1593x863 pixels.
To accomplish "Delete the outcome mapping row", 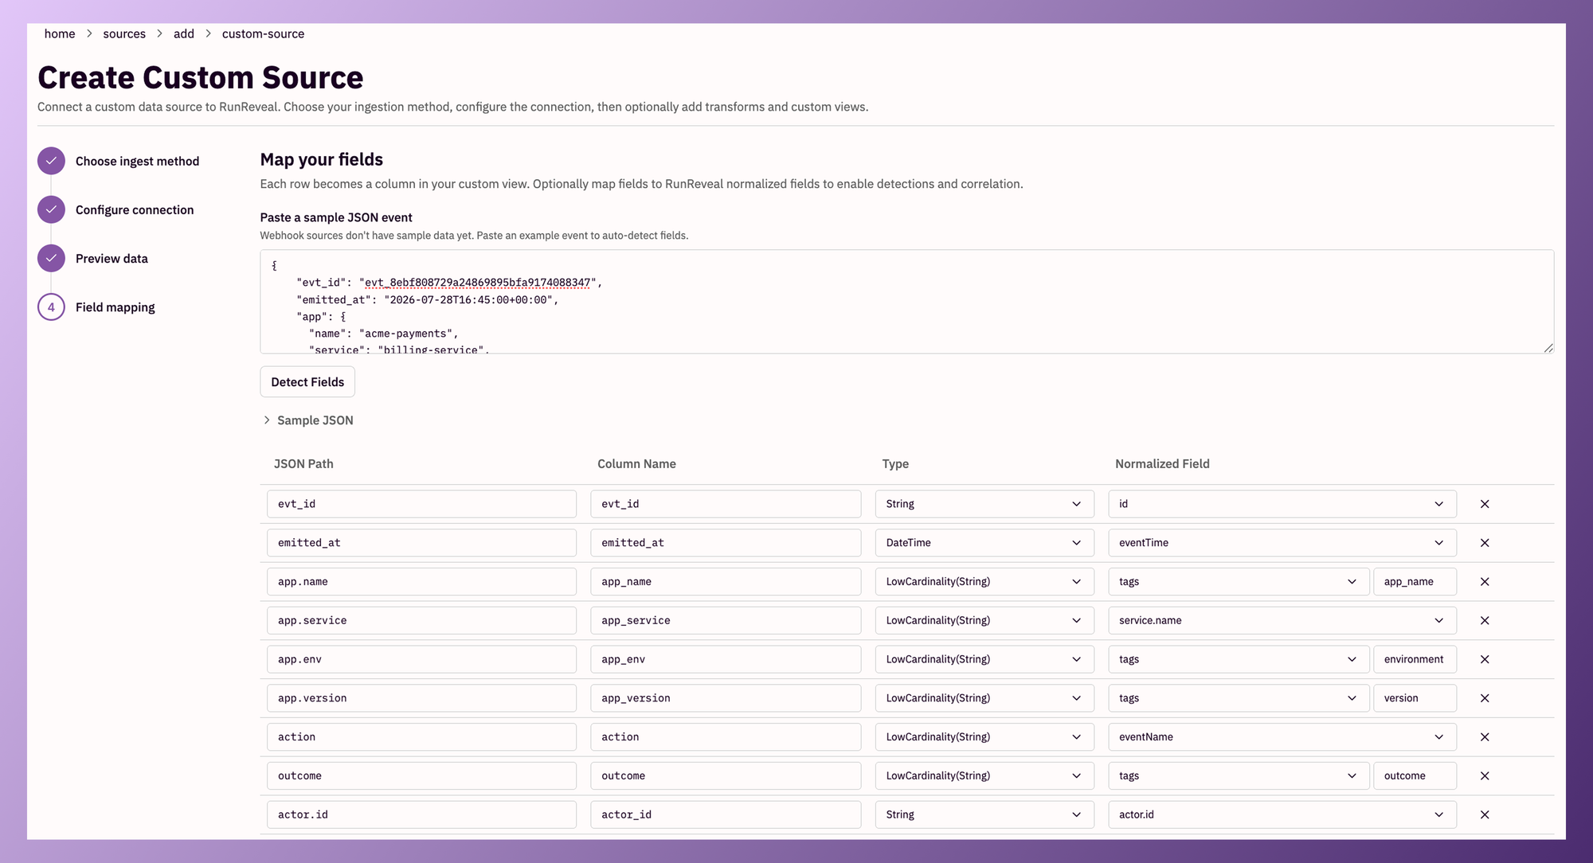I will pyautogui.click(x=1485, y=775).
